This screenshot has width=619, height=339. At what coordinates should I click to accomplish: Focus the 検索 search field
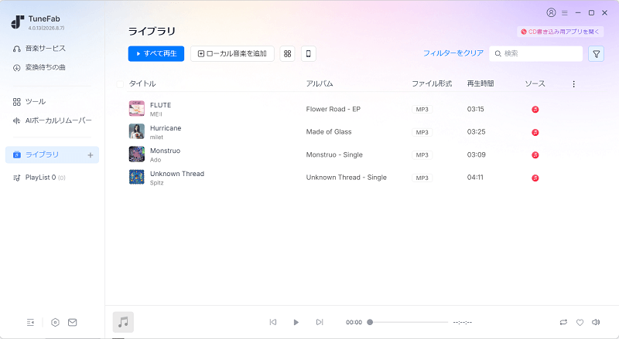click(x=535, y=53)
